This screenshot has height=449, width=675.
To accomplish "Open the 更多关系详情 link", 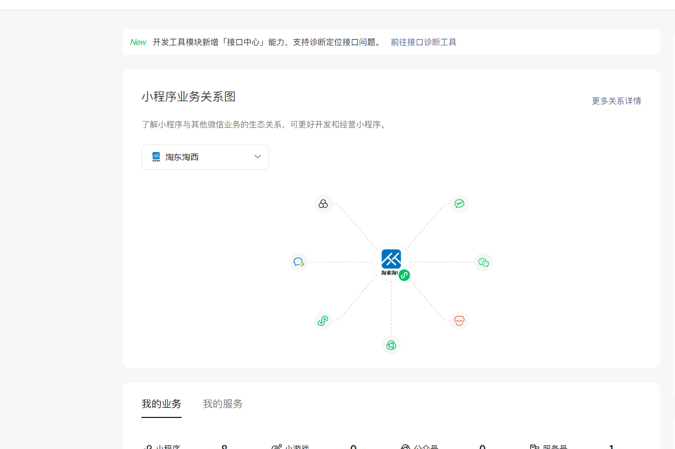I will (x=617, y=101).
